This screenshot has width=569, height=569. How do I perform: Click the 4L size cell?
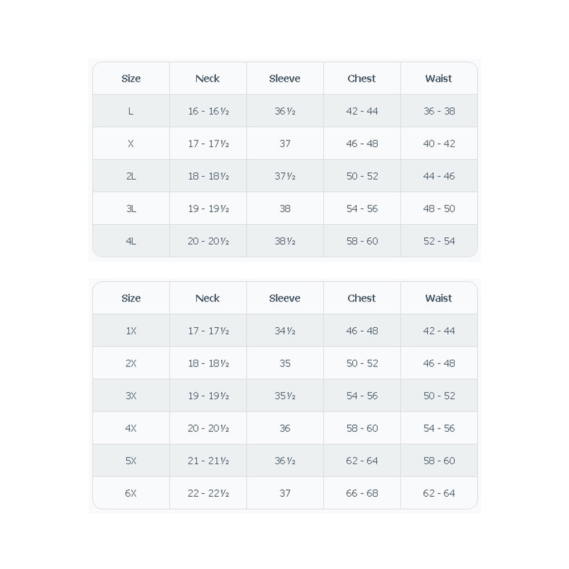[131, 241]
